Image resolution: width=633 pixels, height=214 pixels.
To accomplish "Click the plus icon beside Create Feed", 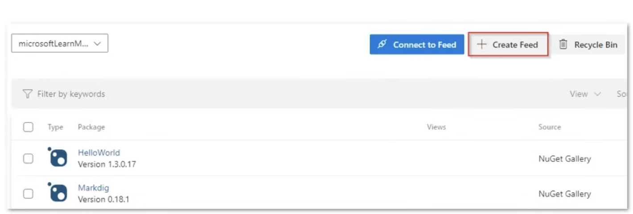I will 481,45.
